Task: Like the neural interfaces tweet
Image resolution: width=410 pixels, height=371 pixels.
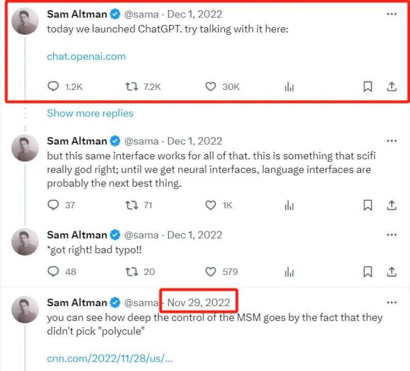Action: tap(210, 205)
